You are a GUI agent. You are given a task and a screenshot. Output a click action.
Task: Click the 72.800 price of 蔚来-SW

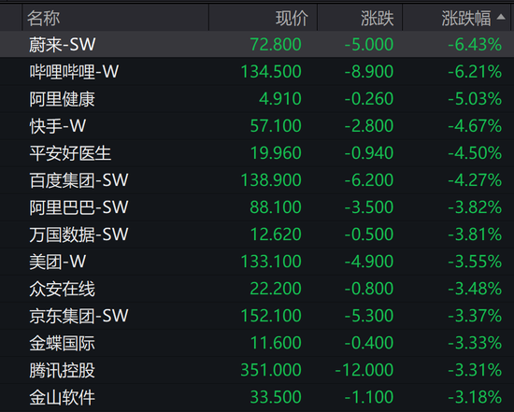[x=276, y=44]
